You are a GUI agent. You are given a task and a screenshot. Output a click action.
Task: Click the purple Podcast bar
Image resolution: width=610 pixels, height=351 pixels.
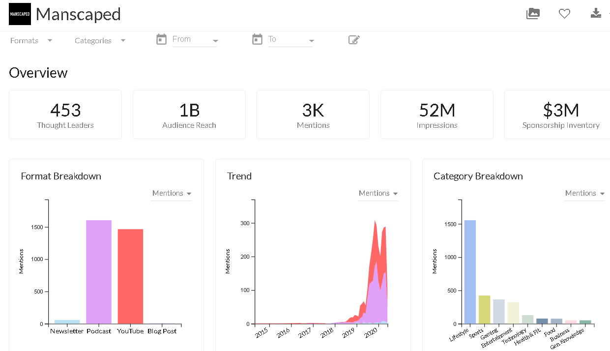[99, 272]
